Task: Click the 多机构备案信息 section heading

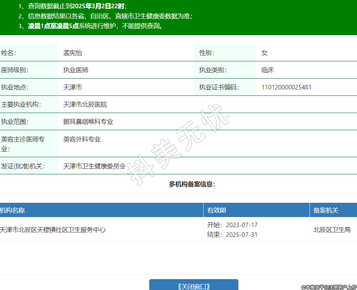Action: pyautogui.click(x=192, y=184)
